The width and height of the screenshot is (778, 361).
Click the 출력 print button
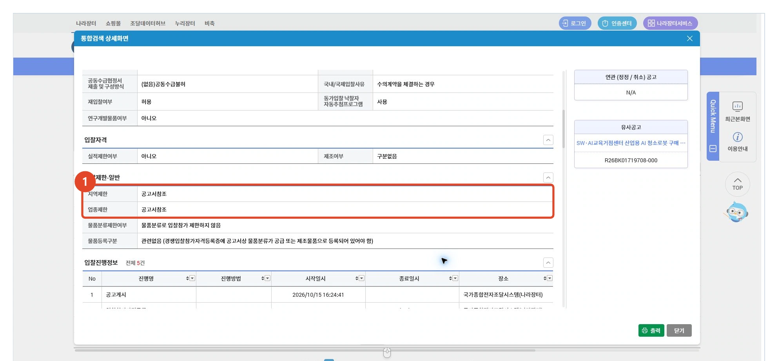pos(651,330)
